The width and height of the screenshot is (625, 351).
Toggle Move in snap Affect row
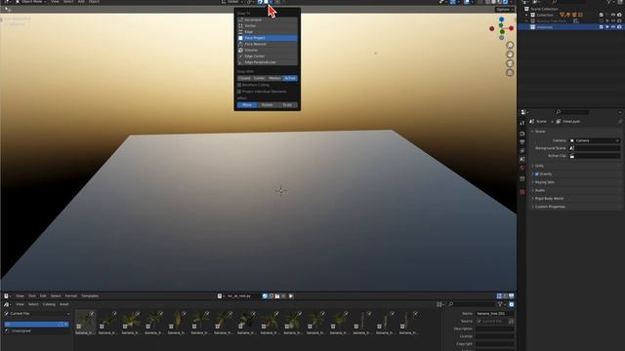tap(247, 105)
